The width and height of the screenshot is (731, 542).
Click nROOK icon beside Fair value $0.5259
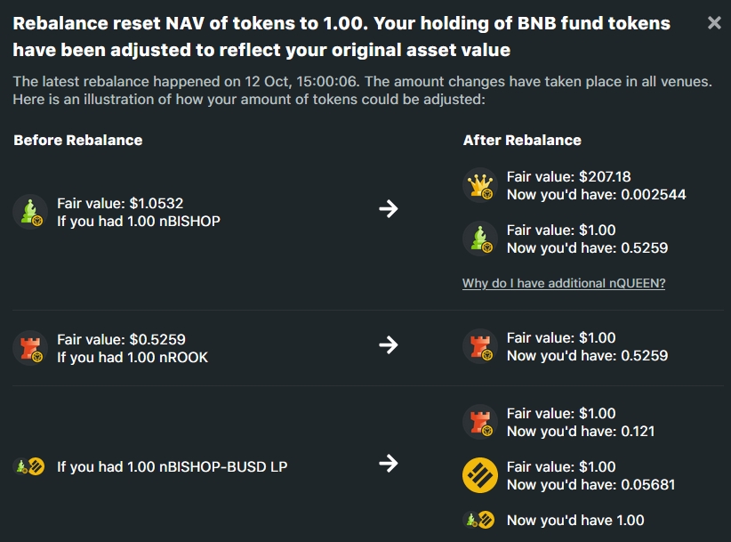pos(30,347)
